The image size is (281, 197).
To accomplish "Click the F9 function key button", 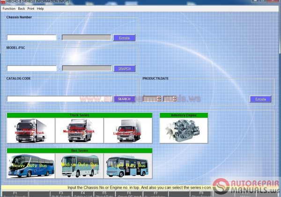I will (201, 194).
